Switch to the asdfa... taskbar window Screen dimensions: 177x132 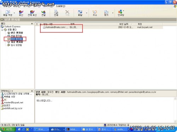click(120, 130)
